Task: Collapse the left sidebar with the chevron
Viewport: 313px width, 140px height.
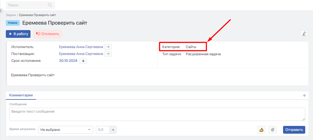Action: [1, 10]
